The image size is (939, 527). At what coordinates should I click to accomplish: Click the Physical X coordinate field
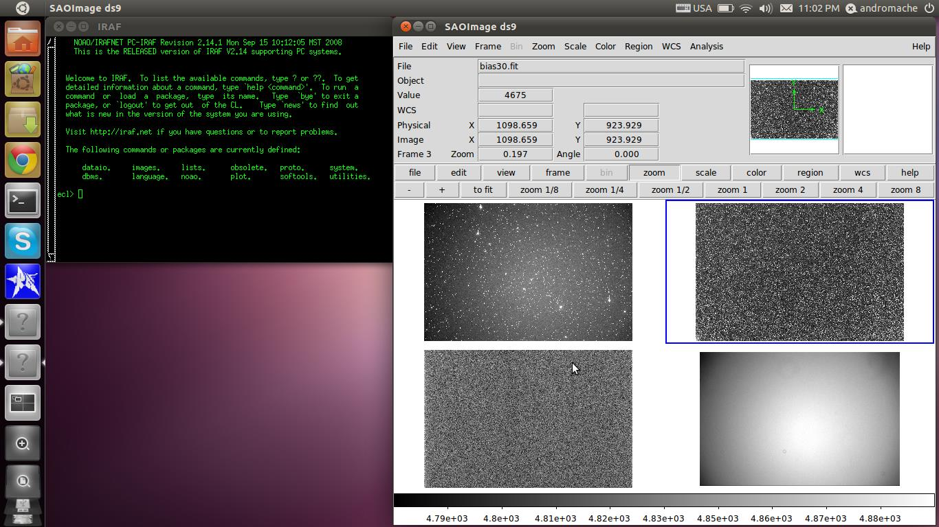[x=515, y=125]
